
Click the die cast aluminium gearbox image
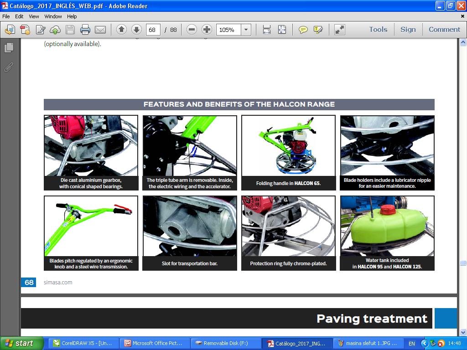click(91, 146)
